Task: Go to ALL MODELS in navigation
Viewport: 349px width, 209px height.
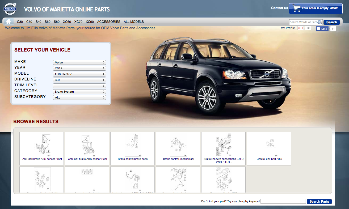Action: coord(134,22)
